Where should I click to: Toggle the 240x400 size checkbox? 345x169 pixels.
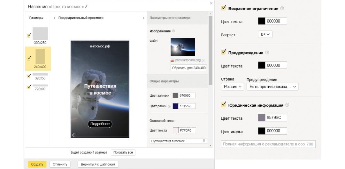(29, 58)
